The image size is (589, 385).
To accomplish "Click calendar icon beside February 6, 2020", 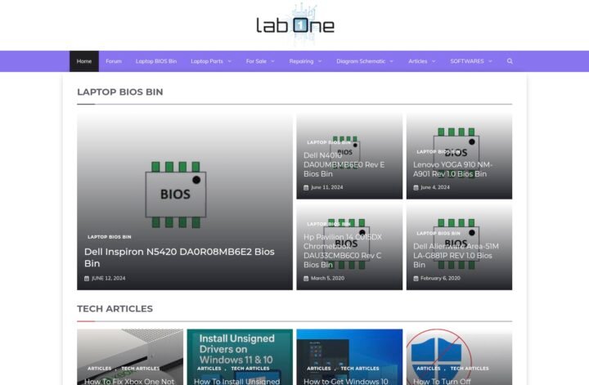I will [416, 279].
